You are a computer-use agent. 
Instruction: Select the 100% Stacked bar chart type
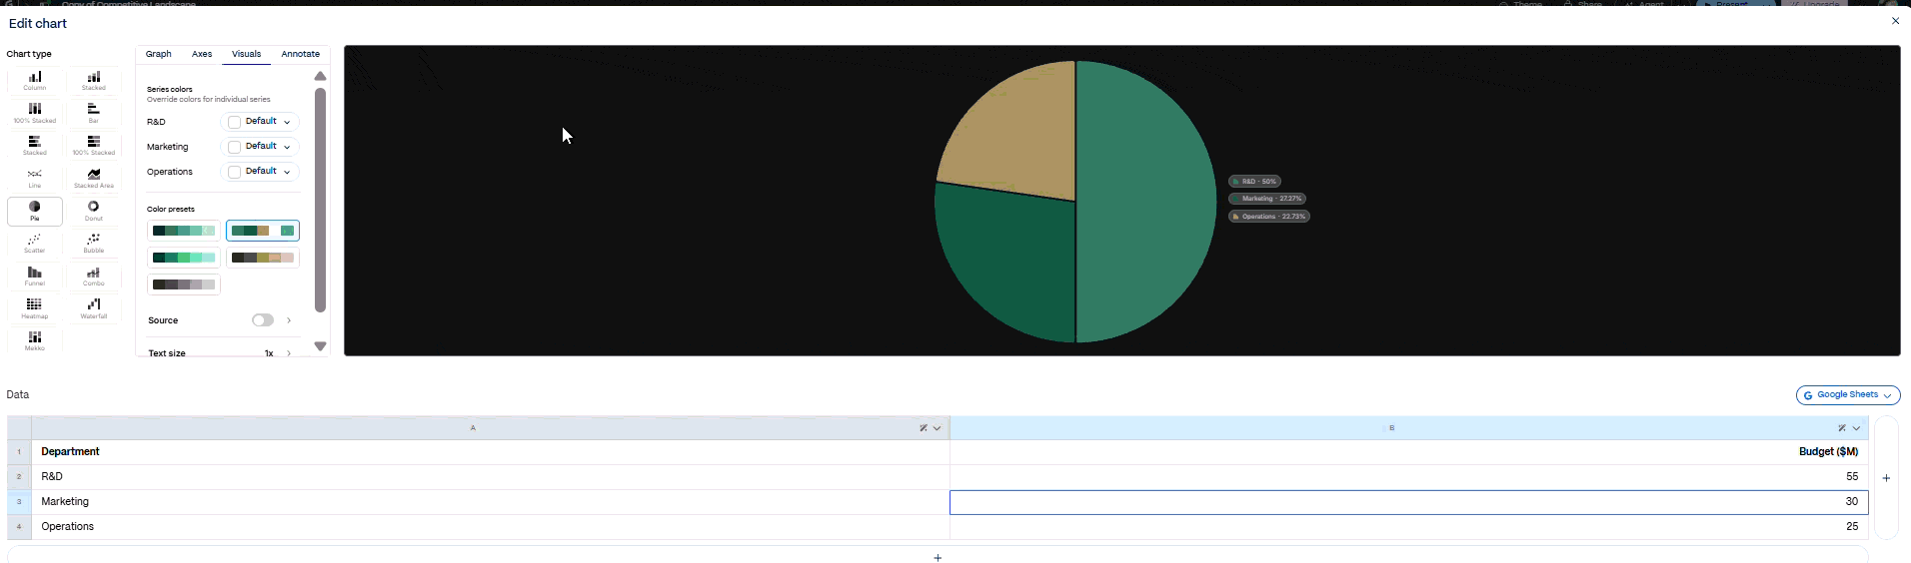[94, 146]
